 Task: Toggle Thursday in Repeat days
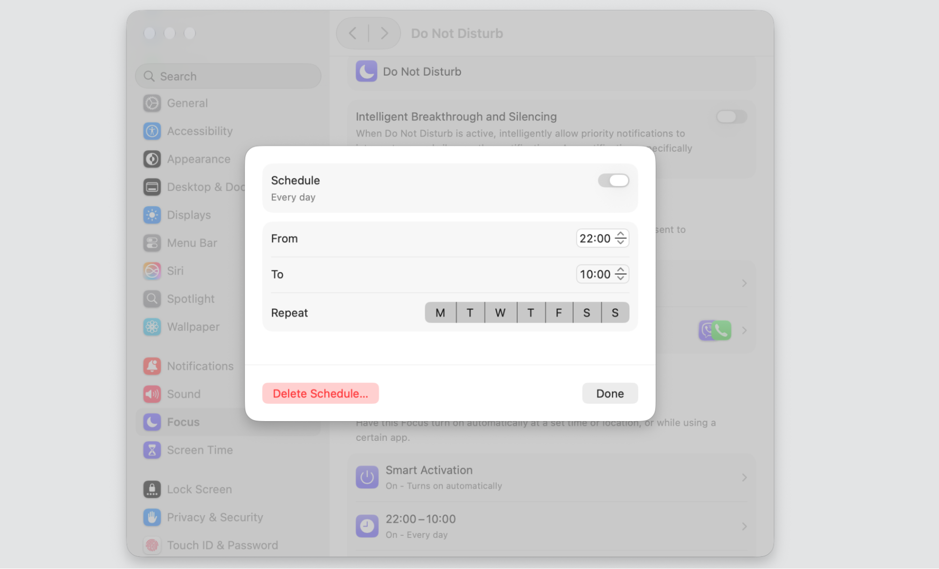(x=531, y=313)
